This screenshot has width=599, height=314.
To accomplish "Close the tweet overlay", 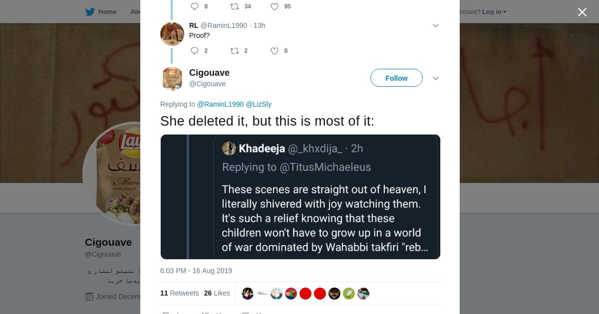I will pos(582,12).
